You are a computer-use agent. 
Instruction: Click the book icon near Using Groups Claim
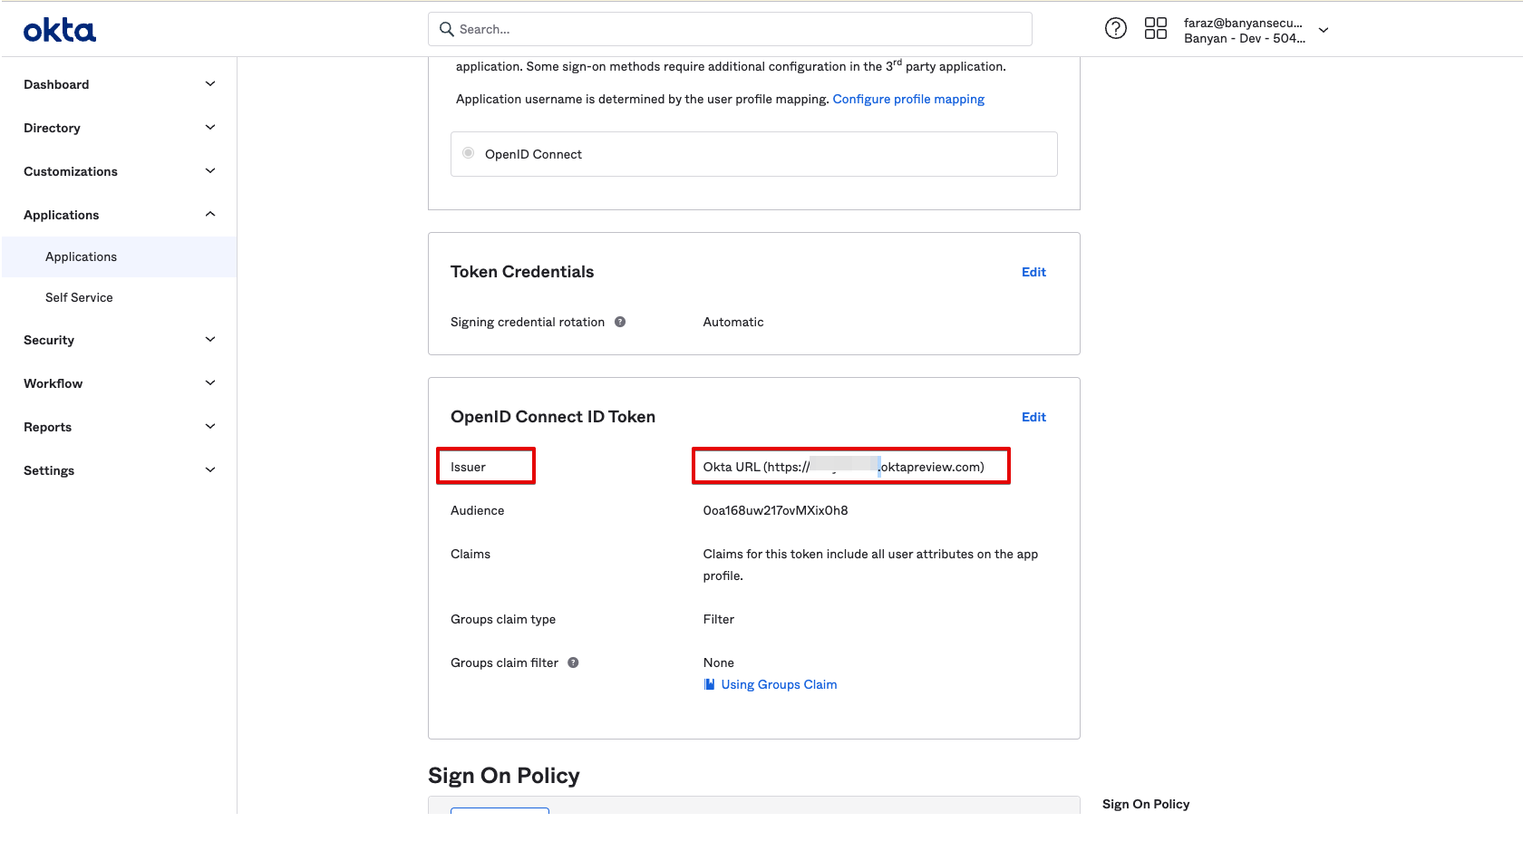point(710,684)
